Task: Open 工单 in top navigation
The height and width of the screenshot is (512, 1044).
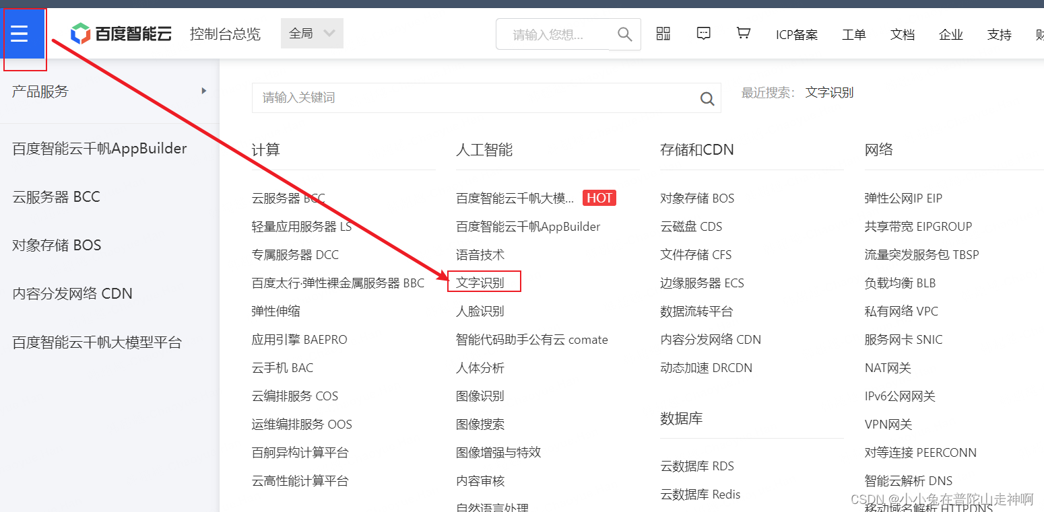Action: pos(854,35)
